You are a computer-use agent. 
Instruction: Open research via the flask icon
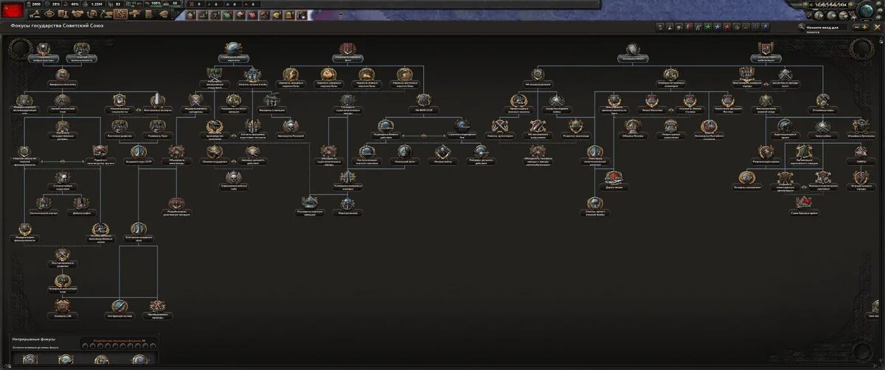pyautogui.click(x=63, y=14)
